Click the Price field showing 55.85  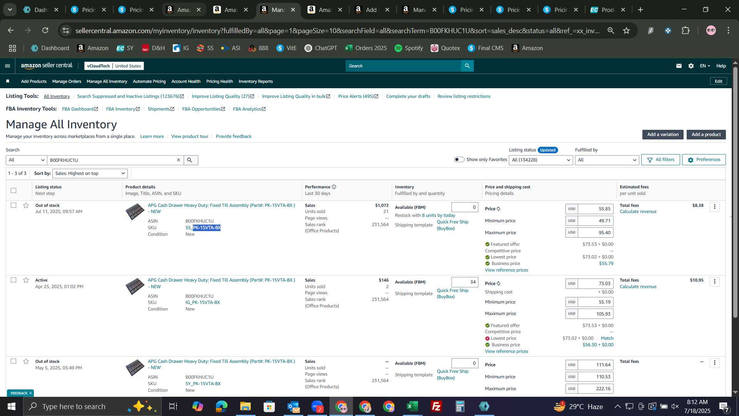point(595,209)
